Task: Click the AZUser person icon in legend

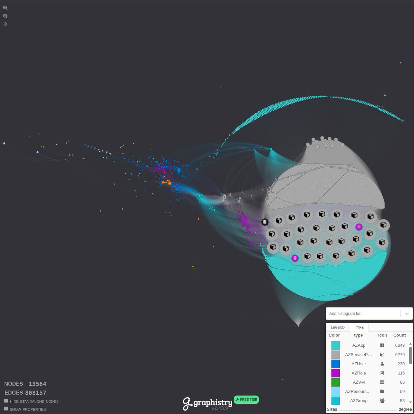Action: [x=382, y=364]
